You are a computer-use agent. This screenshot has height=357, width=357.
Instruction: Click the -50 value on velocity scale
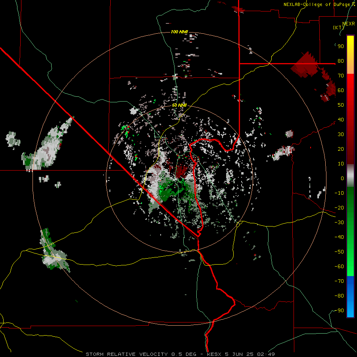(x=339, y=252)
